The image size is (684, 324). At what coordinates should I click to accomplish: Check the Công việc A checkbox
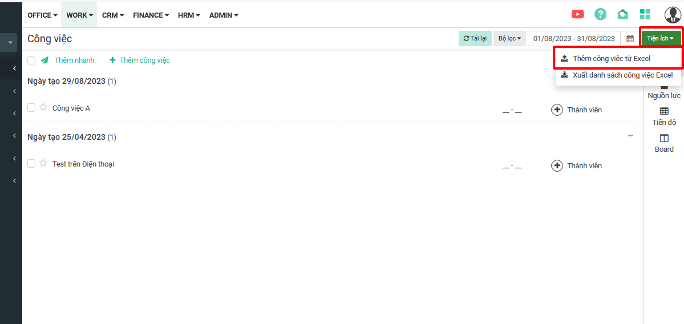click(31, 107)
